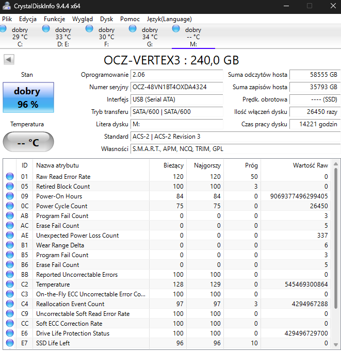
Task: Open the Dysk menu
Action: (107, 19)
